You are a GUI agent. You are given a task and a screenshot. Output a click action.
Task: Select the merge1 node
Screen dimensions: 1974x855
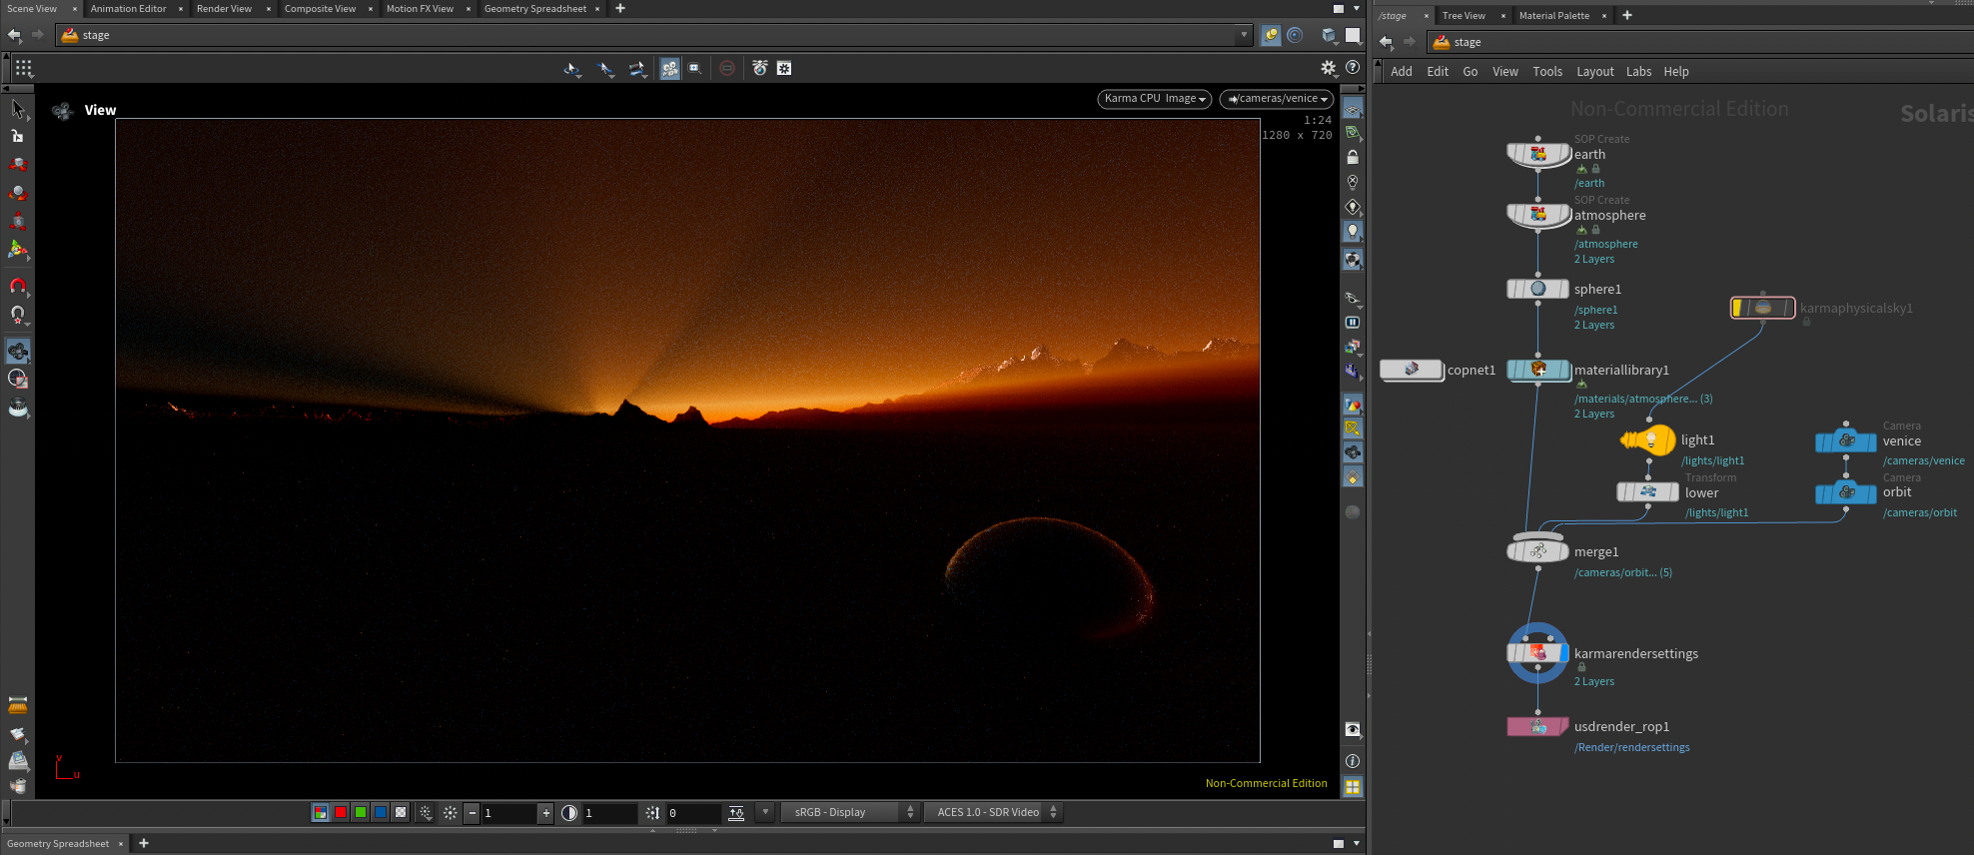coord(1537,551)
